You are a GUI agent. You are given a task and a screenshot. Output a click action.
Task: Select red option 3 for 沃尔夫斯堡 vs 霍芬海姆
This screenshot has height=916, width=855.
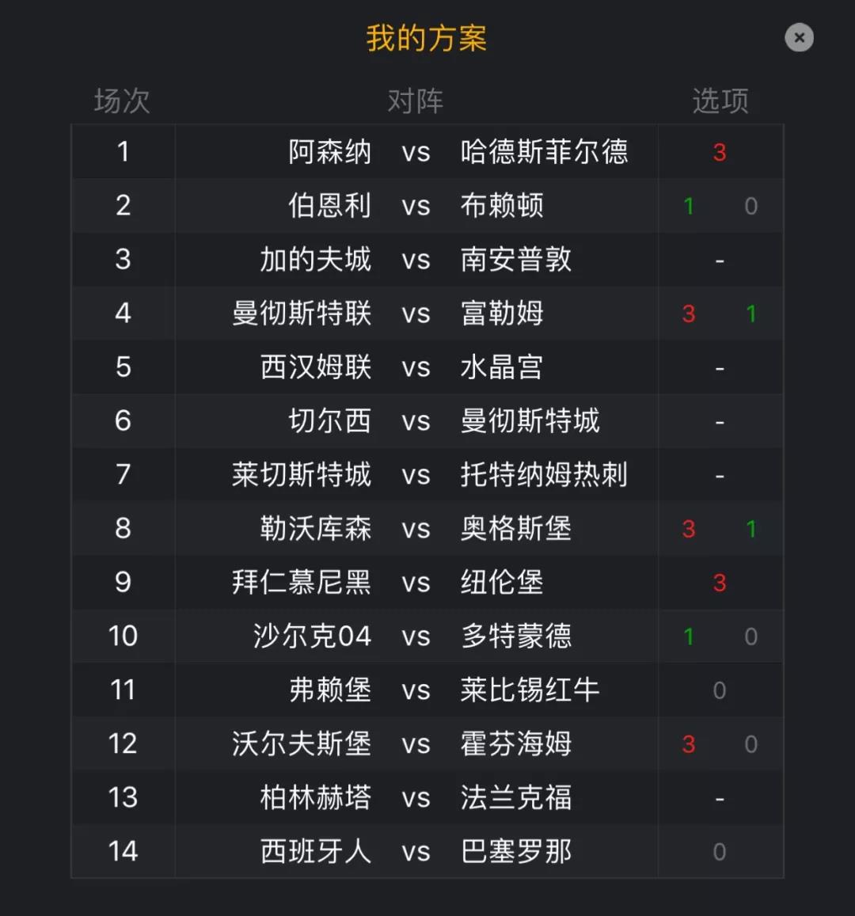point(689,743)
